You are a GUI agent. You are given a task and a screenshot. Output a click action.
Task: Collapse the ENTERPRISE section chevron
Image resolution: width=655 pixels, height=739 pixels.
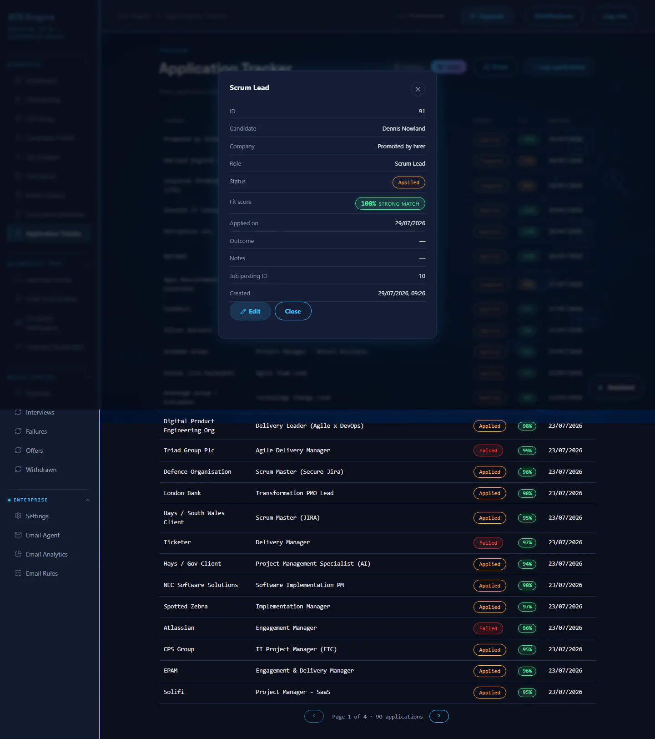88,500
